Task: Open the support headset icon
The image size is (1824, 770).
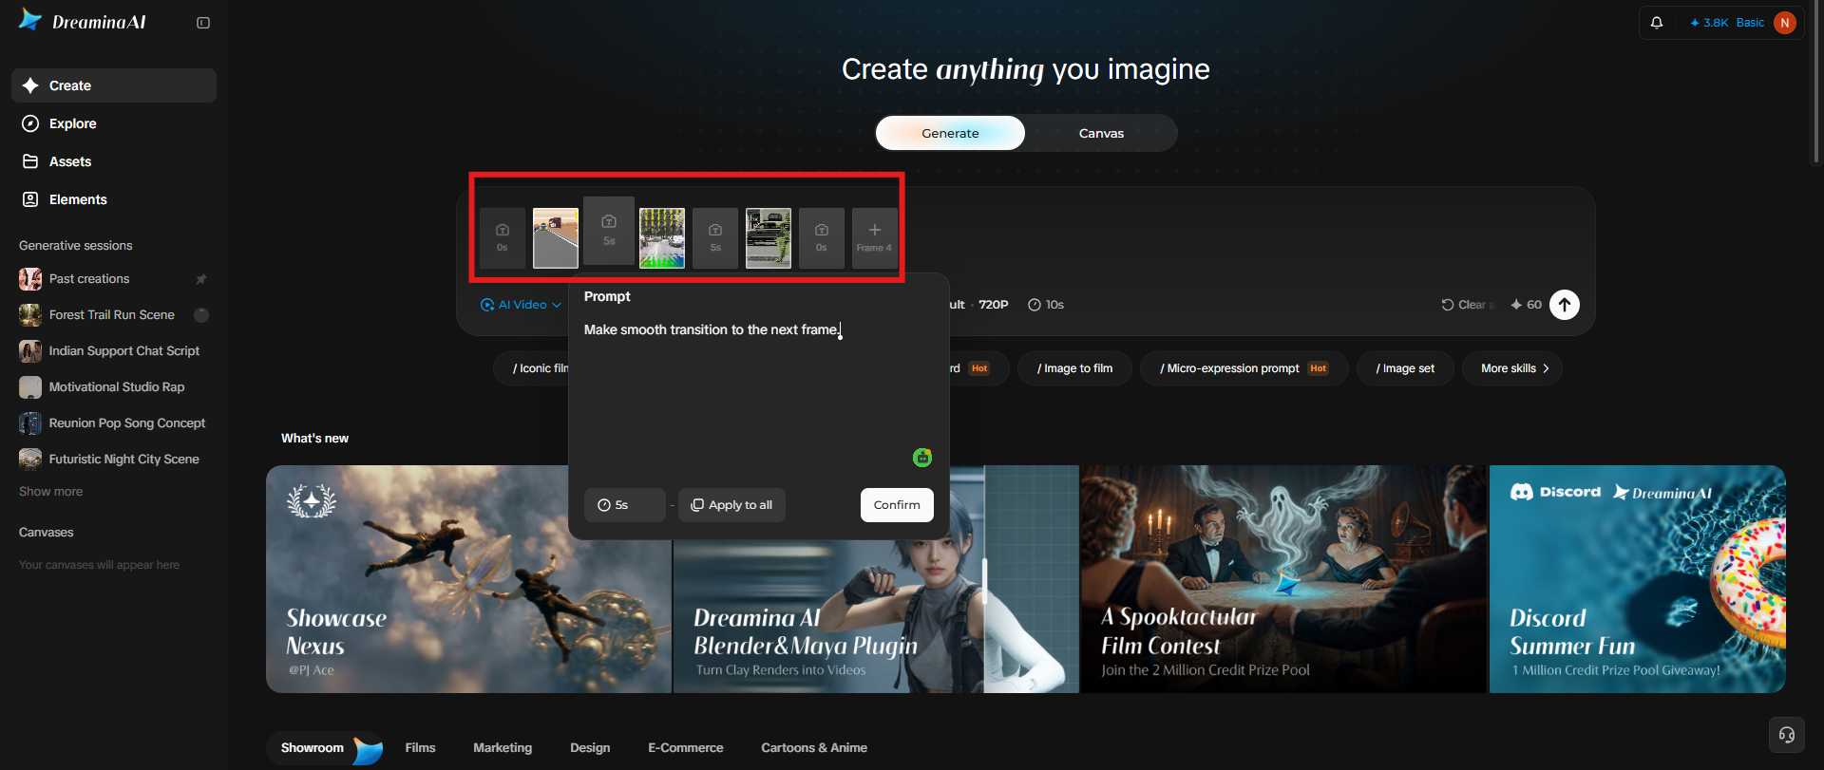Action: (1786, 734)
